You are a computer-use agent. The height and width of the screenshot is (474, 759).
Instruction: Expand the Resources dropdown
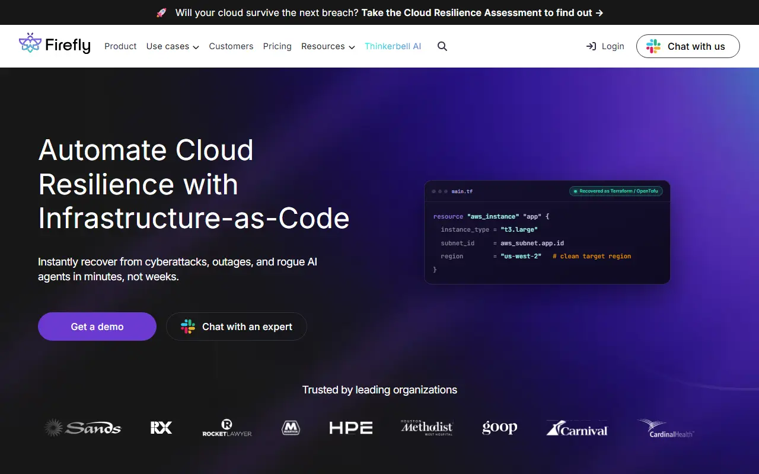pos(328,46)
